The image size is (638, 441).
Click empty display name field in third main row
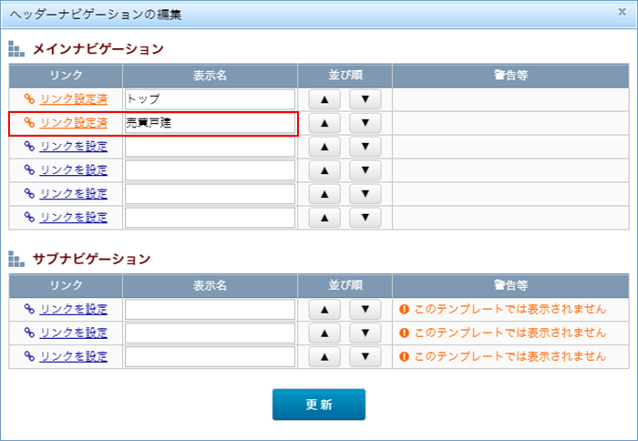click(x=210, y=146)
